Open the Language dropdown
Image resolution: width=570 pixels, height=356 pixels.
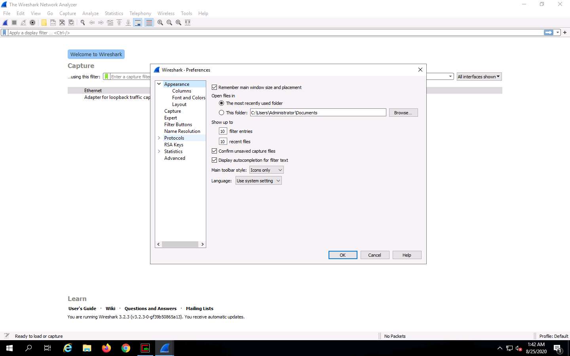pyautogui.click(x=258, y=181)
